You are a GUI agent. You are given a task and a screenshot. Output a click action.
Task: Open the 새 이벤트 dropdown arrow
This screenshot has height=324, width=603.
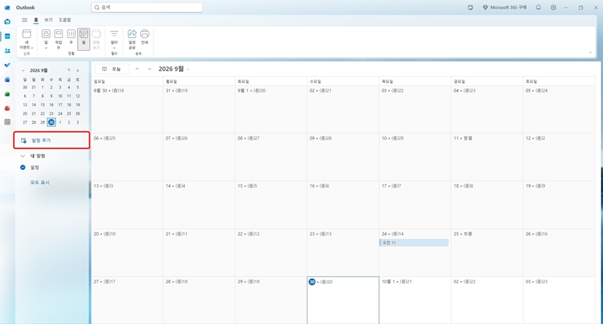32,48
